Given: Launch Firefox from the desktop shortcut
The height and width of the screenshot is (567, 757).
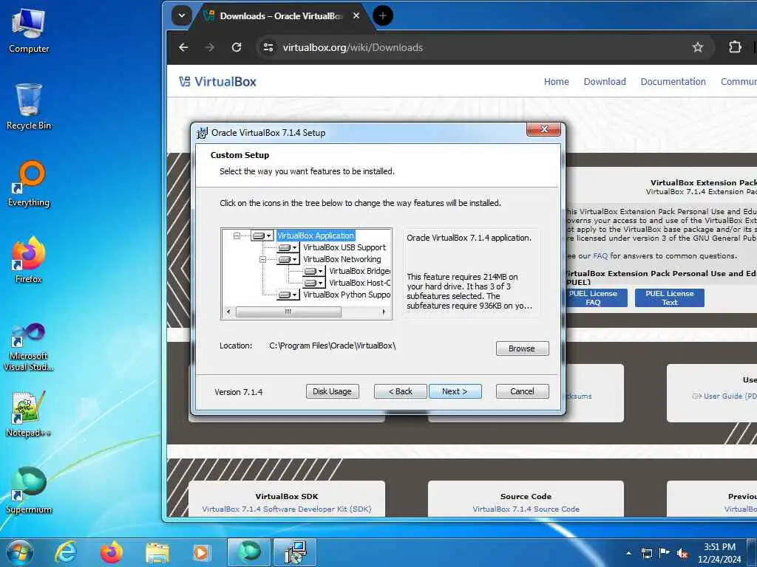Looking at the screenshot, I should click(29, 261).
